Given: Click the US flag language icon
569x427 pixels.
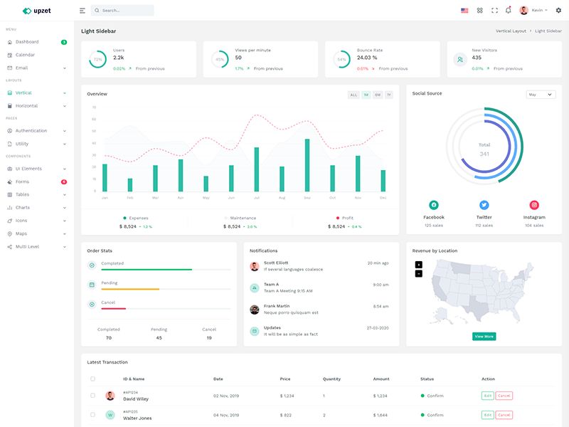Looking at the screenshot, I should click(x=464, y=11).
